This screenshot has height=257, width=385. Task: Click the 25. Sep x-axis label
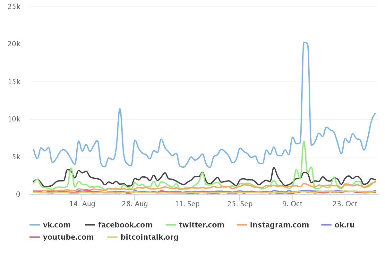(240, 204)
